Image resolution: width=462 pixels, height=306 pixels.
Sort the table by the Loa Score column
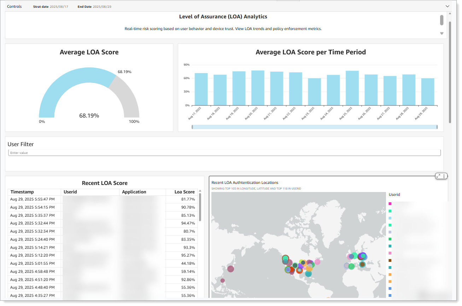184,192
